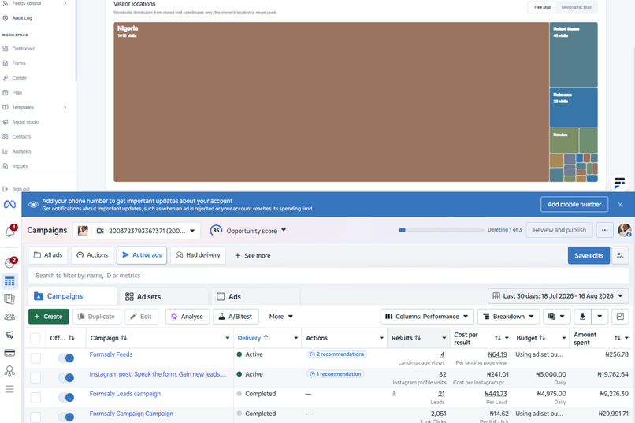
Task: Open the Meta logo menu
Action: click(x=9, y=205)
